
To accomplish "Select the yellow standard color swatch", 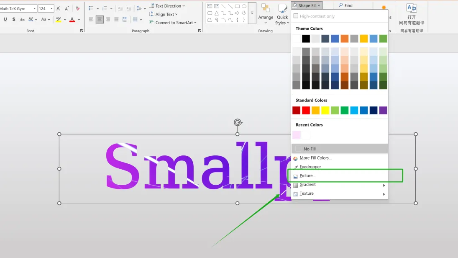I will coord(325,110).
